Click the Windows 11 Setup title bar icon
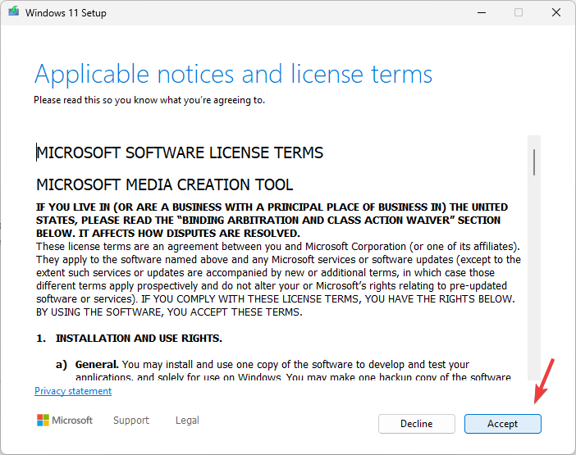 (x=14, y=11)
